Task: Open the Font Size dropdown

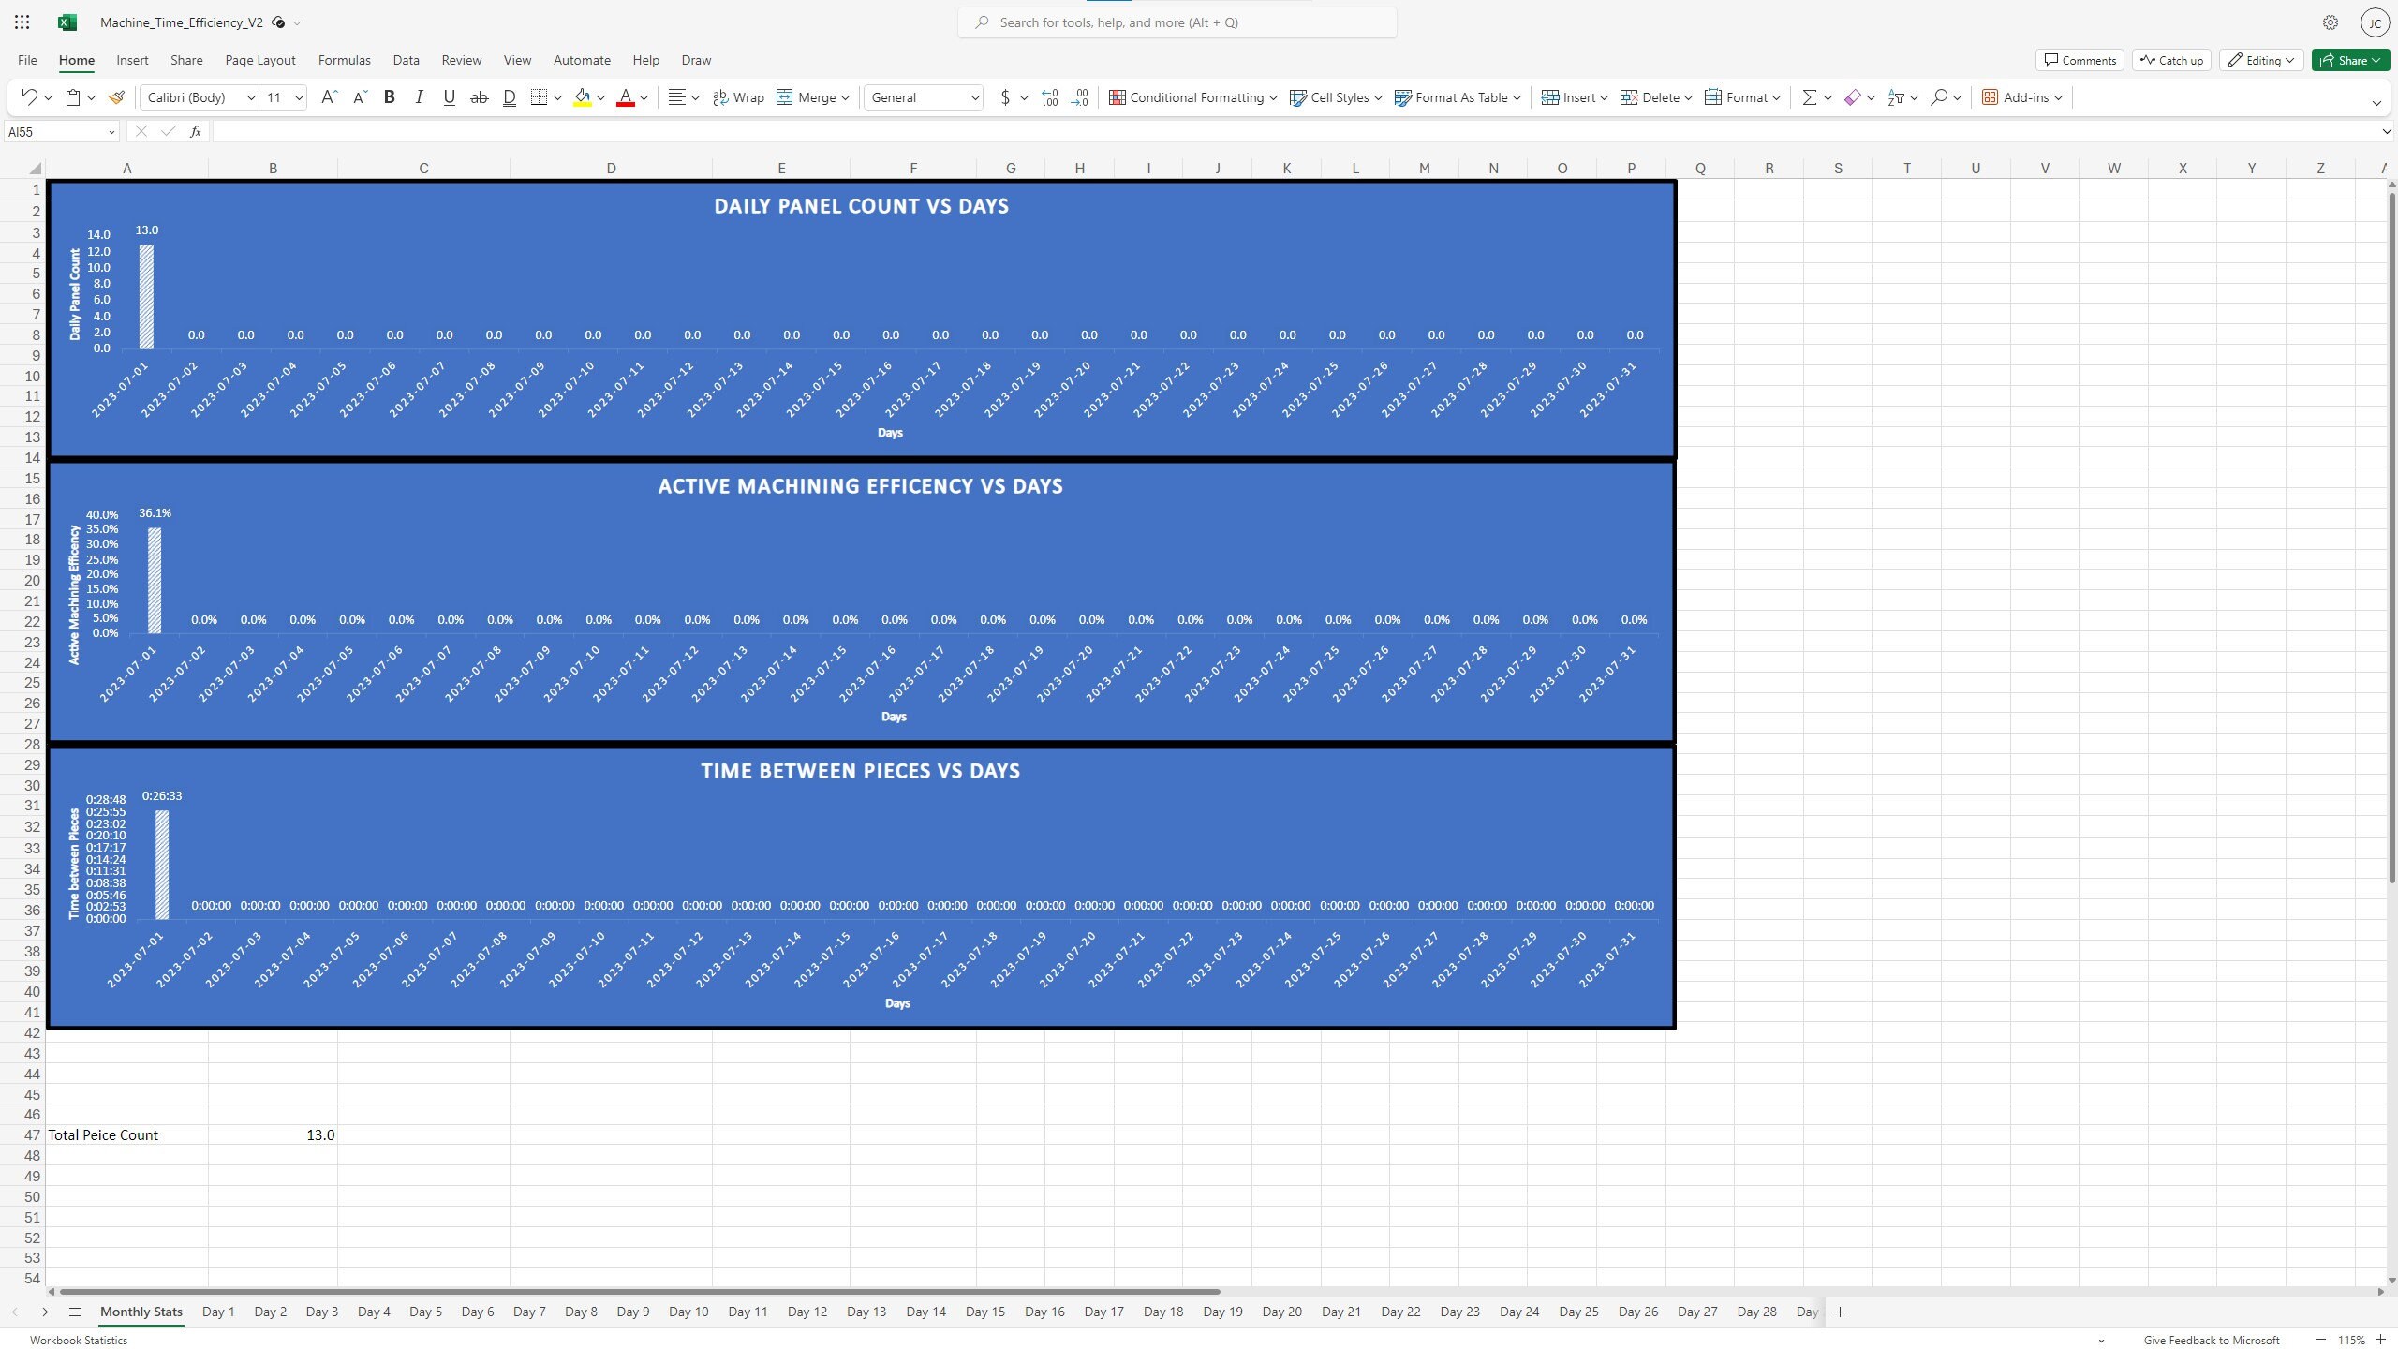Action: point(297,97)
